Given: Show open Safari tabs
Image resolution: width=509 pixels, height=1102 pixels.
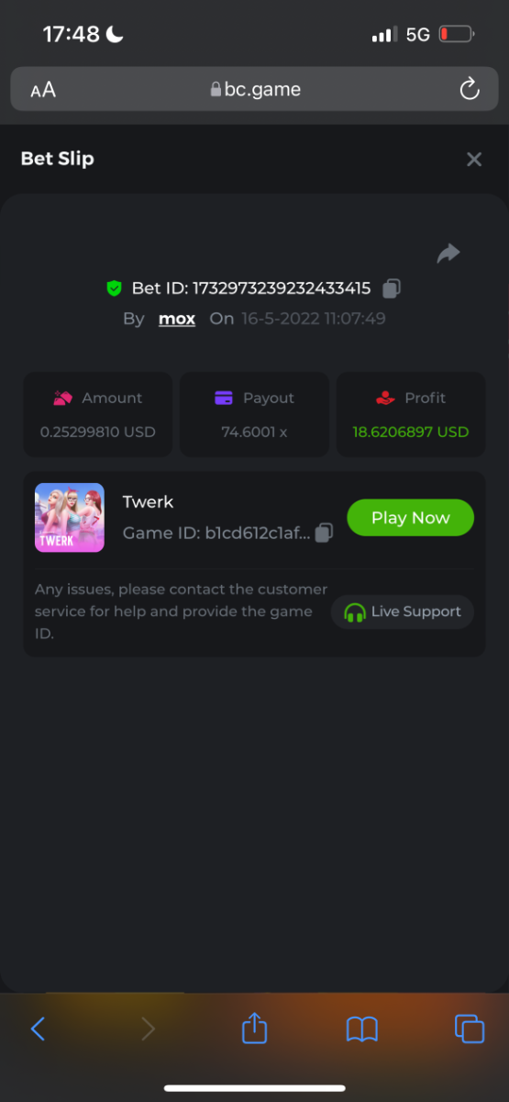Looking at the screenshot, I should point(470,1029).
